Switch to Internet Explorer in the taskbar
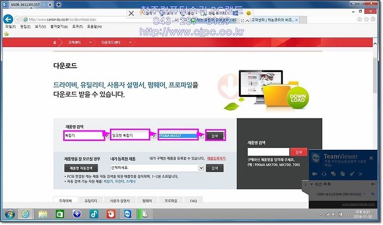 [x=26, y=214]
